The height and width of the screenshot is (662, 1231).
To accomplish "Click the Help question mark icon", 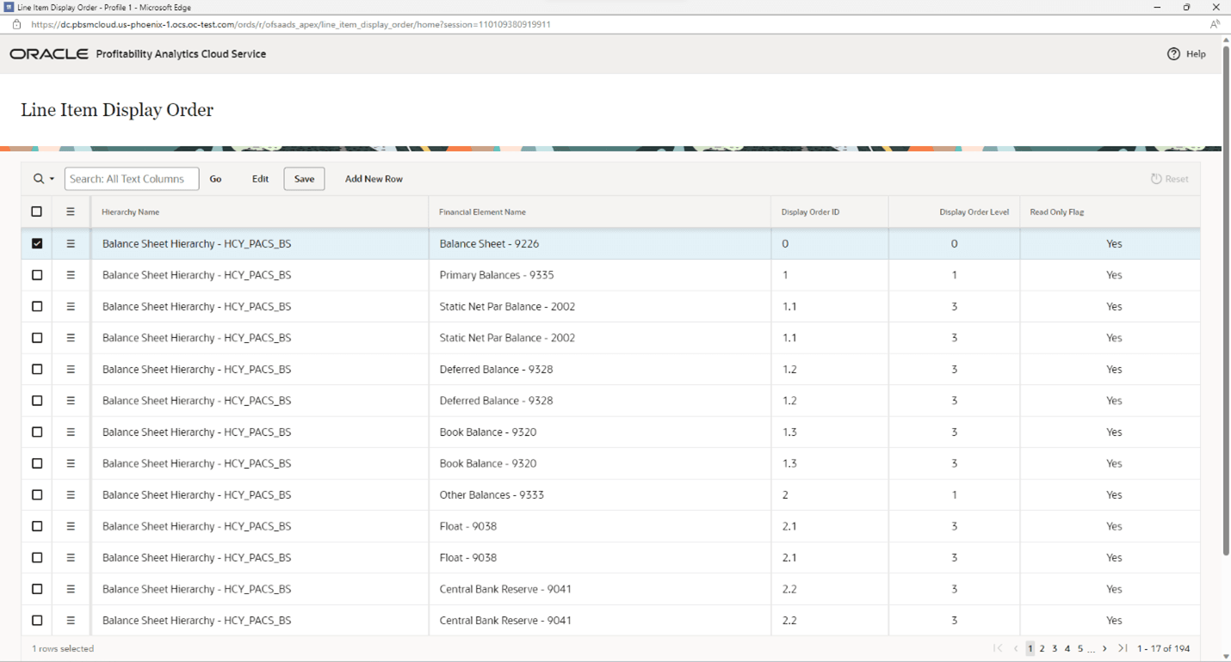I will [1173, 54].
